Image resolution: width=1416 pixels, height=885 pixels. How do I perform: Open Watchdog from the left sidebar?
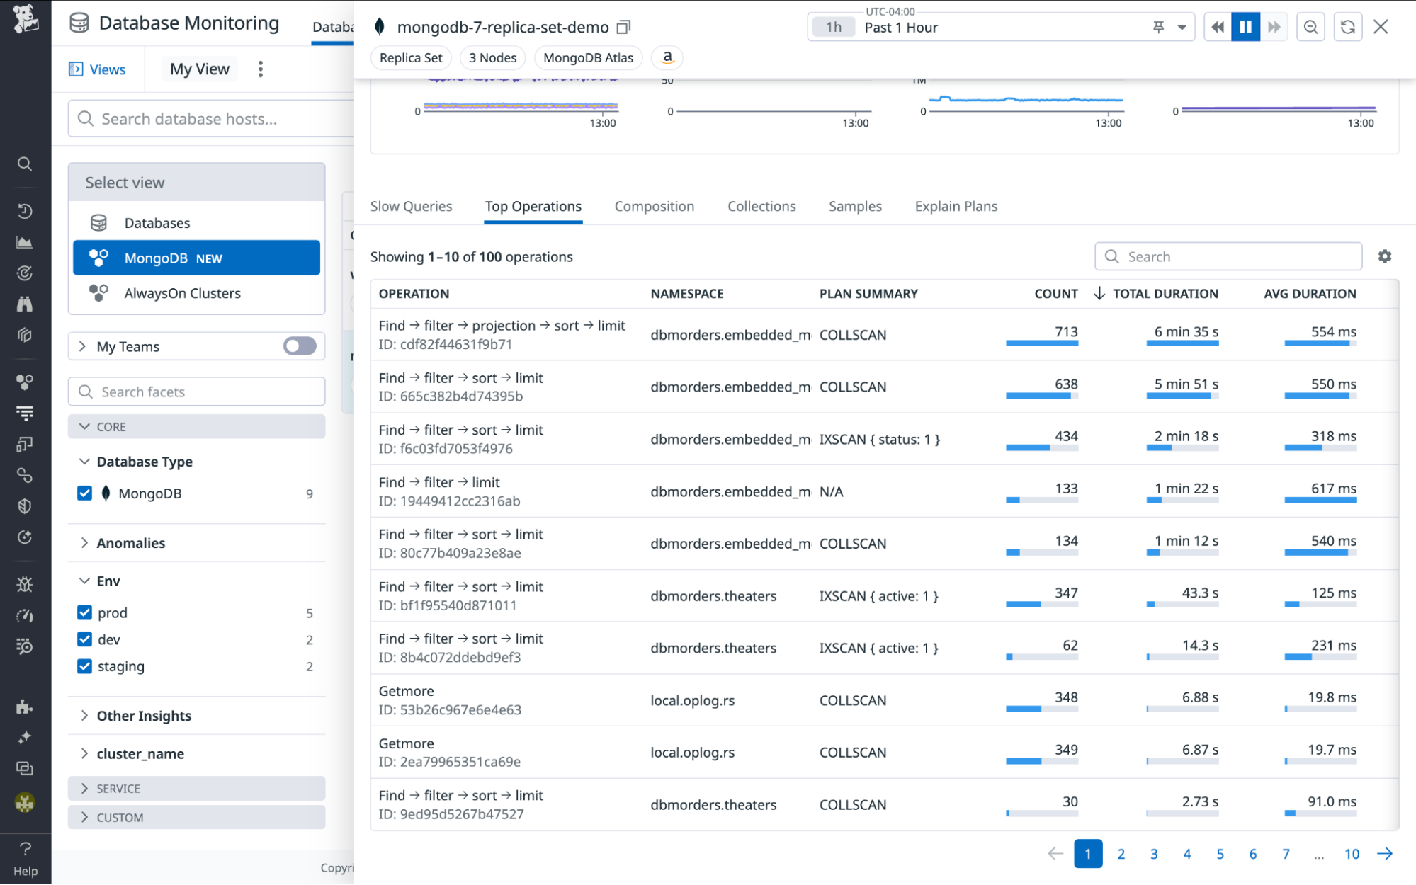[x=25, y=304]
